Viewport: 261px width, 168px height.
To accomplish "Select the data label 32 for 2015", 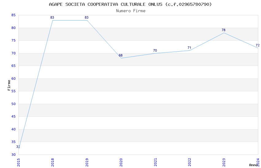I will pos(18,147).
